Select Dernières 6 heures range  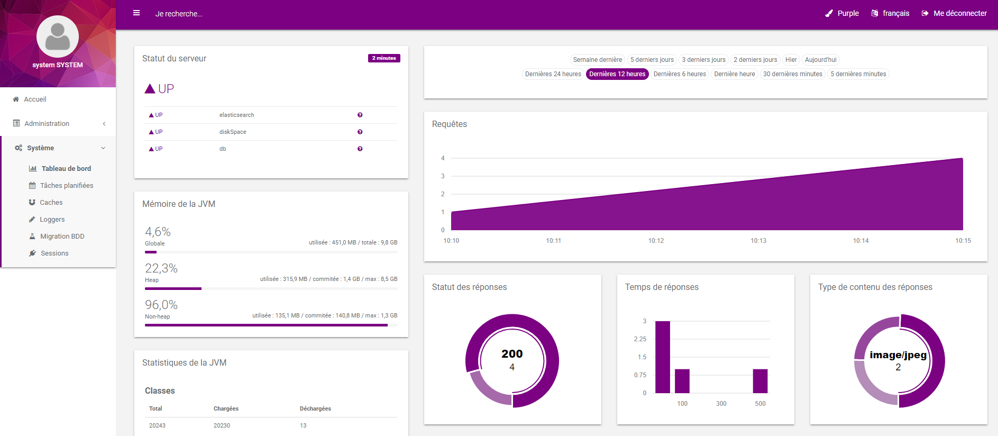(x=680, y=74)
